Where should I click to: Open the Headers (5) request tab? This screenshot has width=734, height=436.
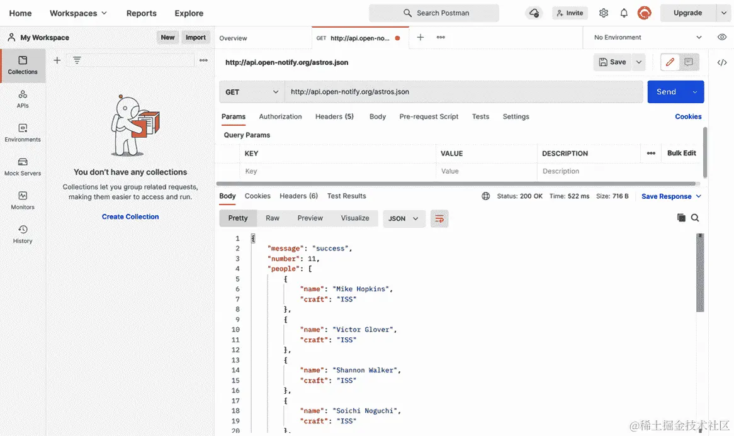coord(334,116)
